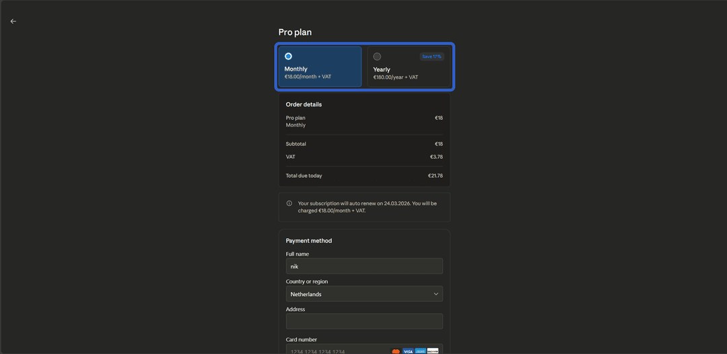Click the Order details title

[x=304, y=104]
